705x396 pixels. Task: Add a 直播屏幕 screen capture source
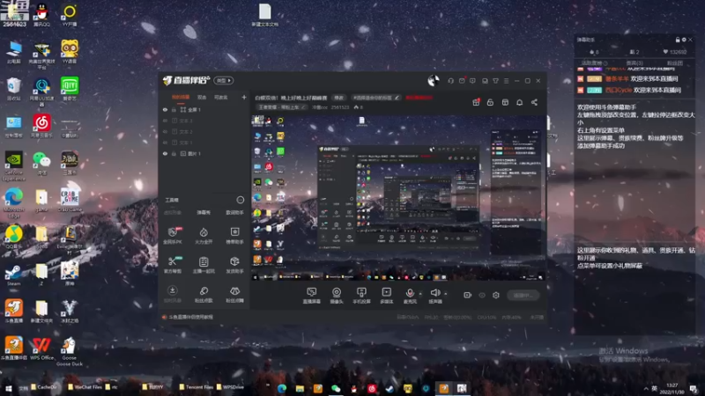coord(312,296)
